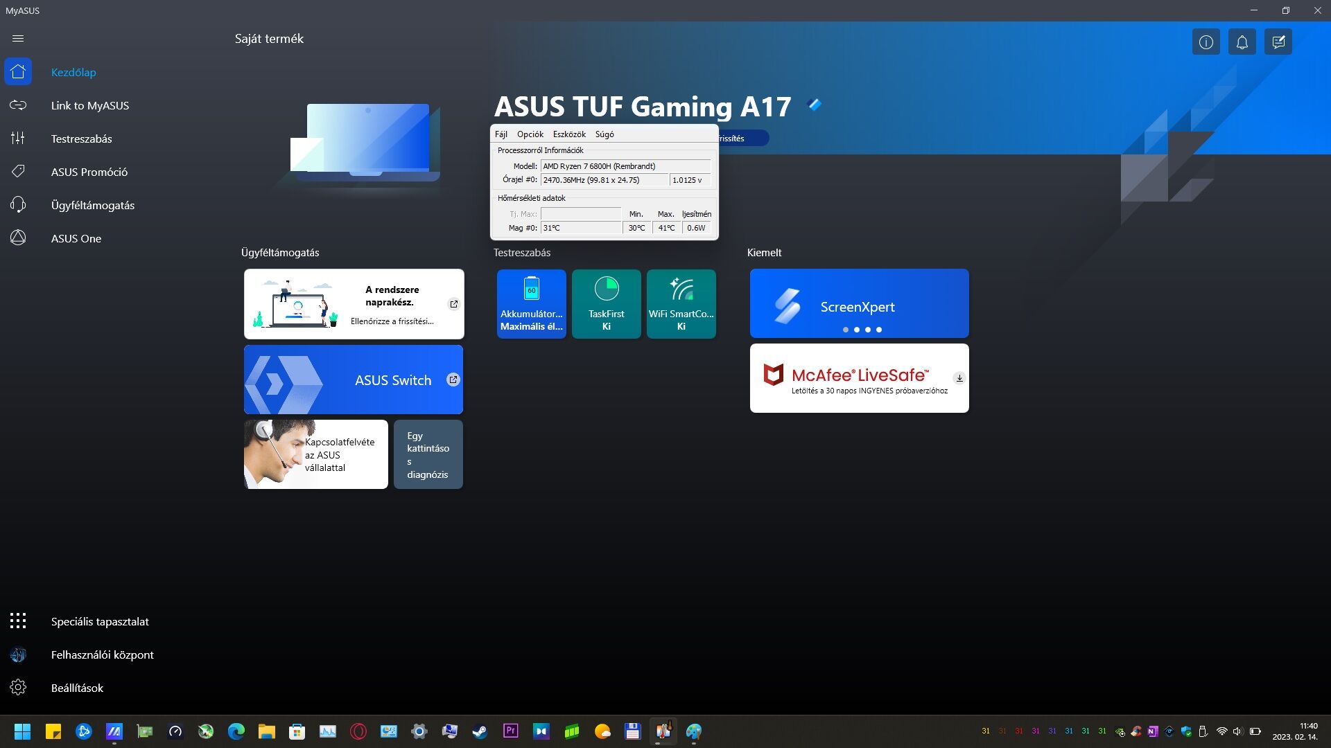Open Felhasználói központ user center
Viewport: 1331px width, 748px height.
click(x=102, y=654)
